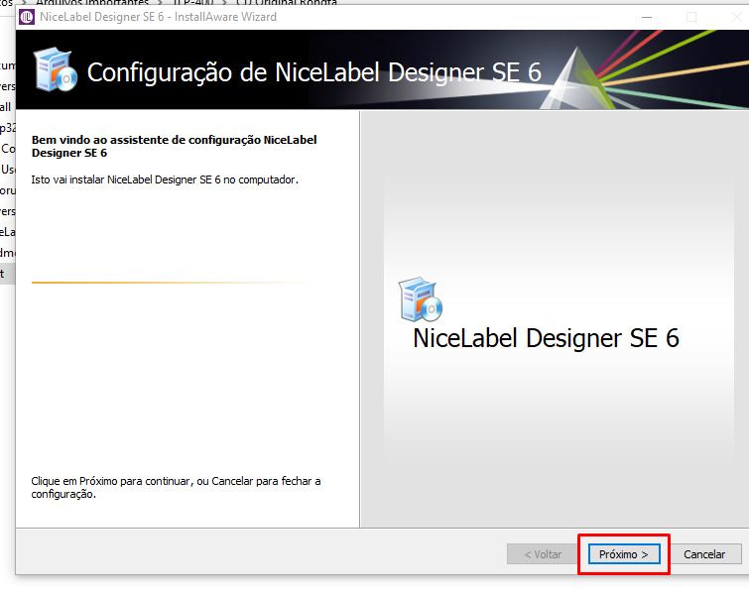749x596 pixels.
Task: Click the Próximo button to continue
Action: pyautogui.click(x=624, y=554)
